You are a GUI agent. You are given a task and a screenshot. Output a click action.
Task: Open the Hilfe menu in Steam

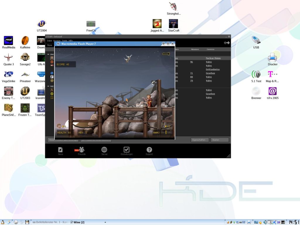(71, 40)
